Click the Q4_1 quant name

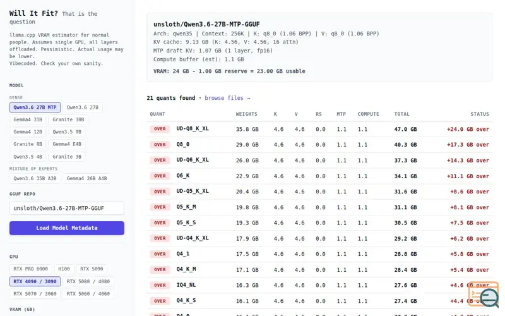182,254
